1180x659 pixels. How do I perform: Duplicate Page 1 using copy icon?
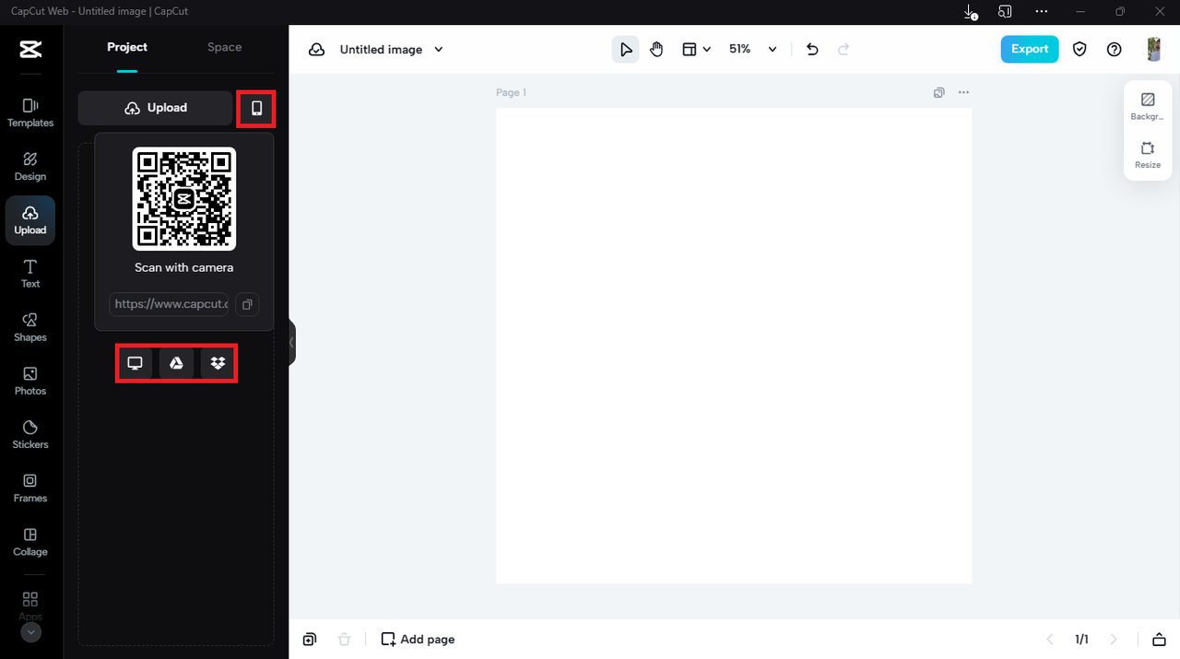click(938, 92)
